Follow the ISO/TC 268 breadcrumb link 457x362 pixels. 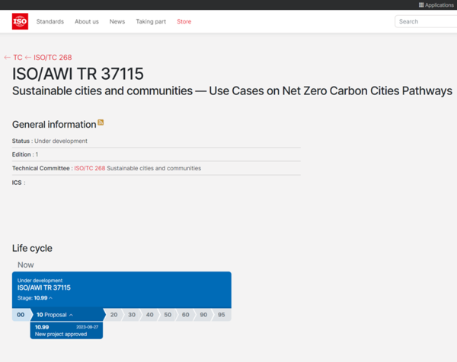coord(53,58)
